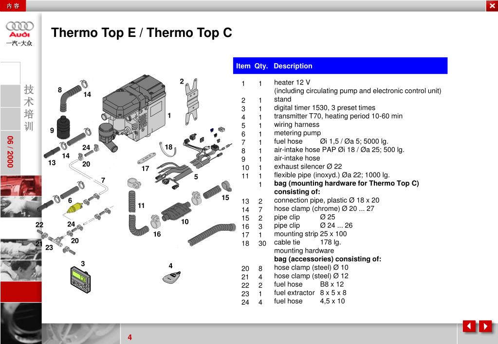498x344 pixels.
Task: Click 'connection pipe, plastic Ø 18 x 20'
Action: [327, 200]
